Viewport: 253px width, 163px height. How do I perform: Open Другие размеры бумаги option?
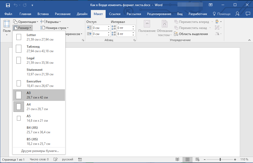(40, 151)
